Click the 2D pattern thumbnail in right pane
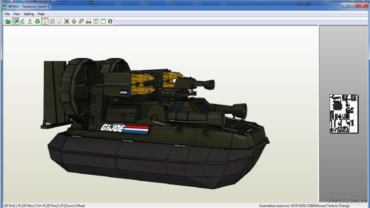370x208 pixels. click(x=344, y=114)
